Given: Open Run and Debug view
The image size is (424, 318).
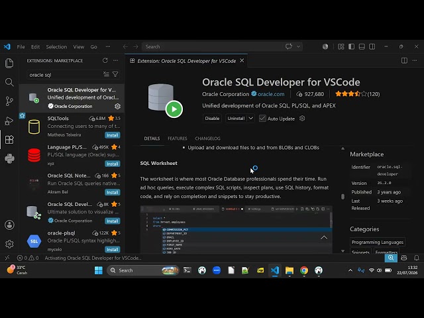Looking at the screenshot, I should coord(9,121).
